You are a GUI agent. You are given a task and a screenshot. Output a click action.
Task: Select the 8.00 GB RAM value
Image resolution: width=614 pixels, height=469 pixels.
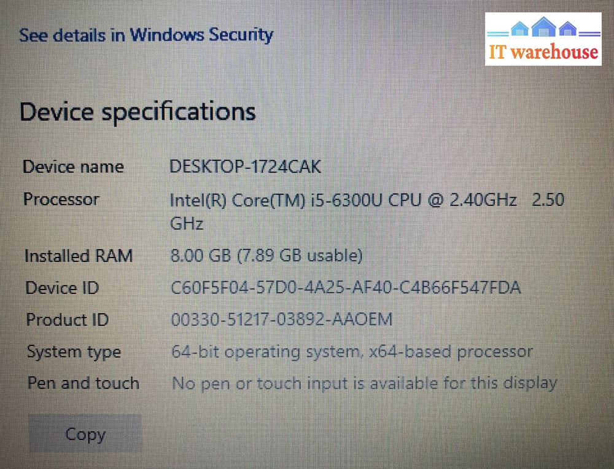pos(266,255)
